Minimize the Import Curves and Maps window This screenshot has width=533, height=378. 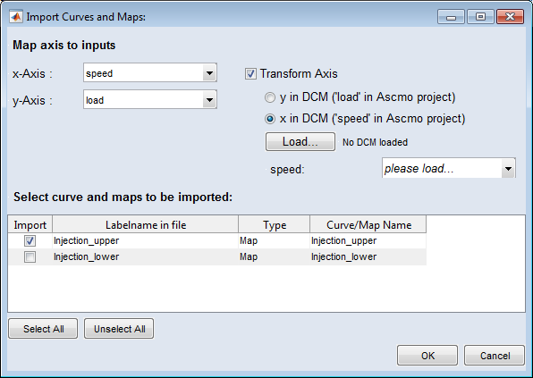pyautogui.click(x=451, y=17)
